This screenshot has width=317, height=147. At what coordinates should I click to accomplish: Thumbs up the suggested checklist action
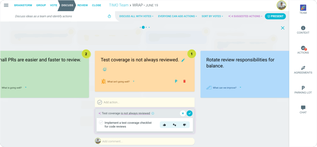tap(164, 125)
